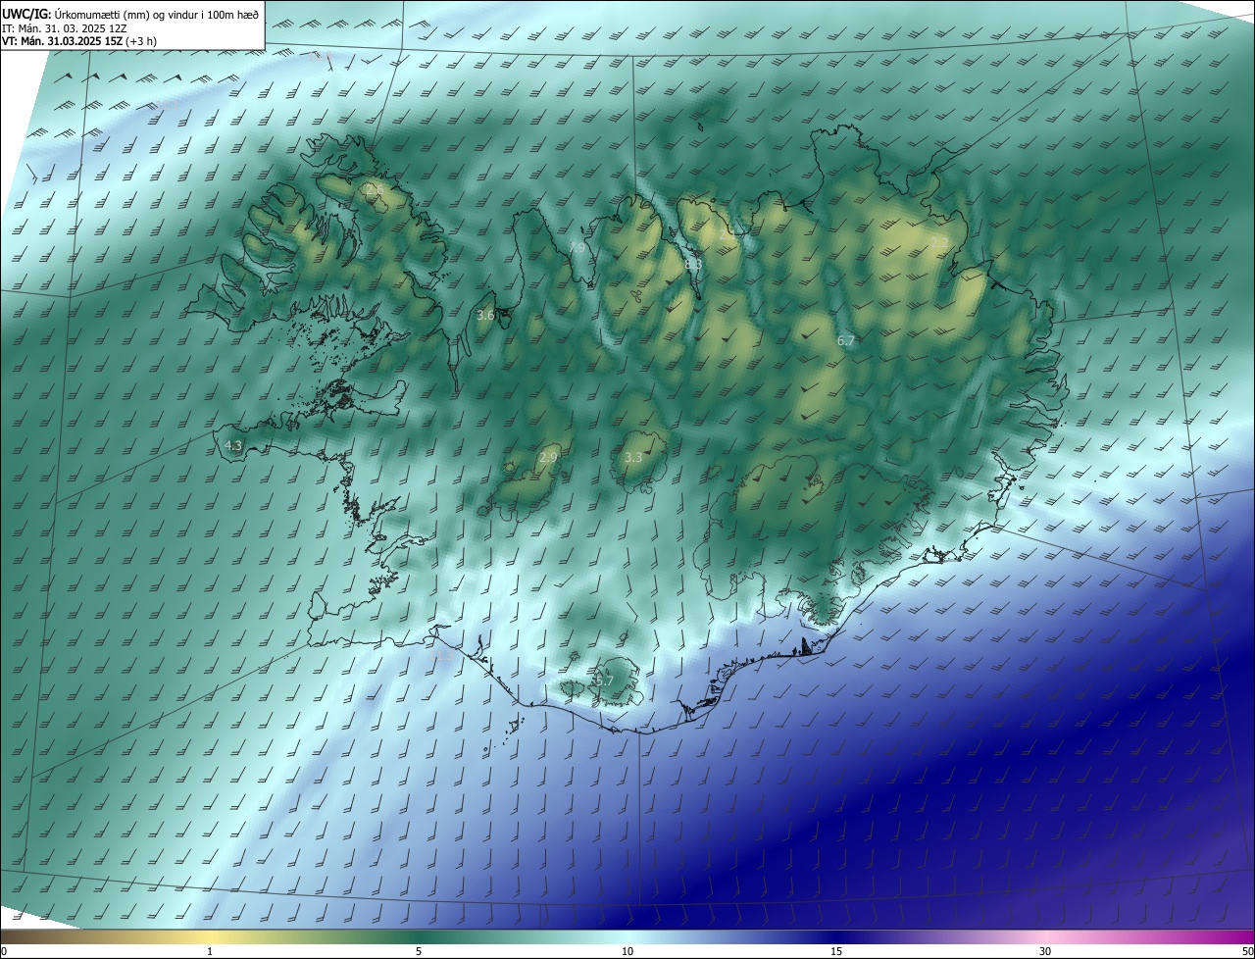Click the 3.6 value label on the map
Image resolution: width=1255 pixels, height=959 pixels.
click(485, 316)
